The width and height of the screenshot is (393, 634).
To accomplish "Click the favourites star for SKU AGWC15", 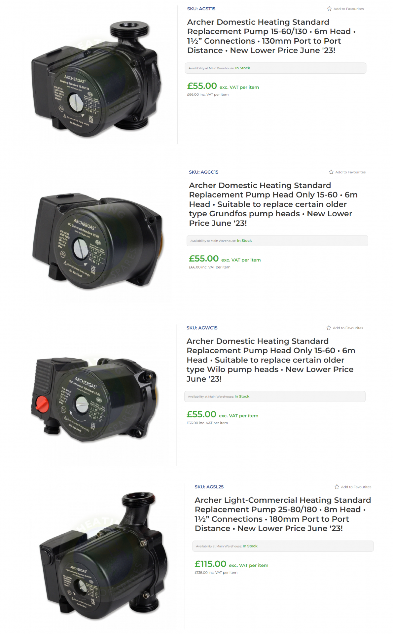I will [329, 328].
